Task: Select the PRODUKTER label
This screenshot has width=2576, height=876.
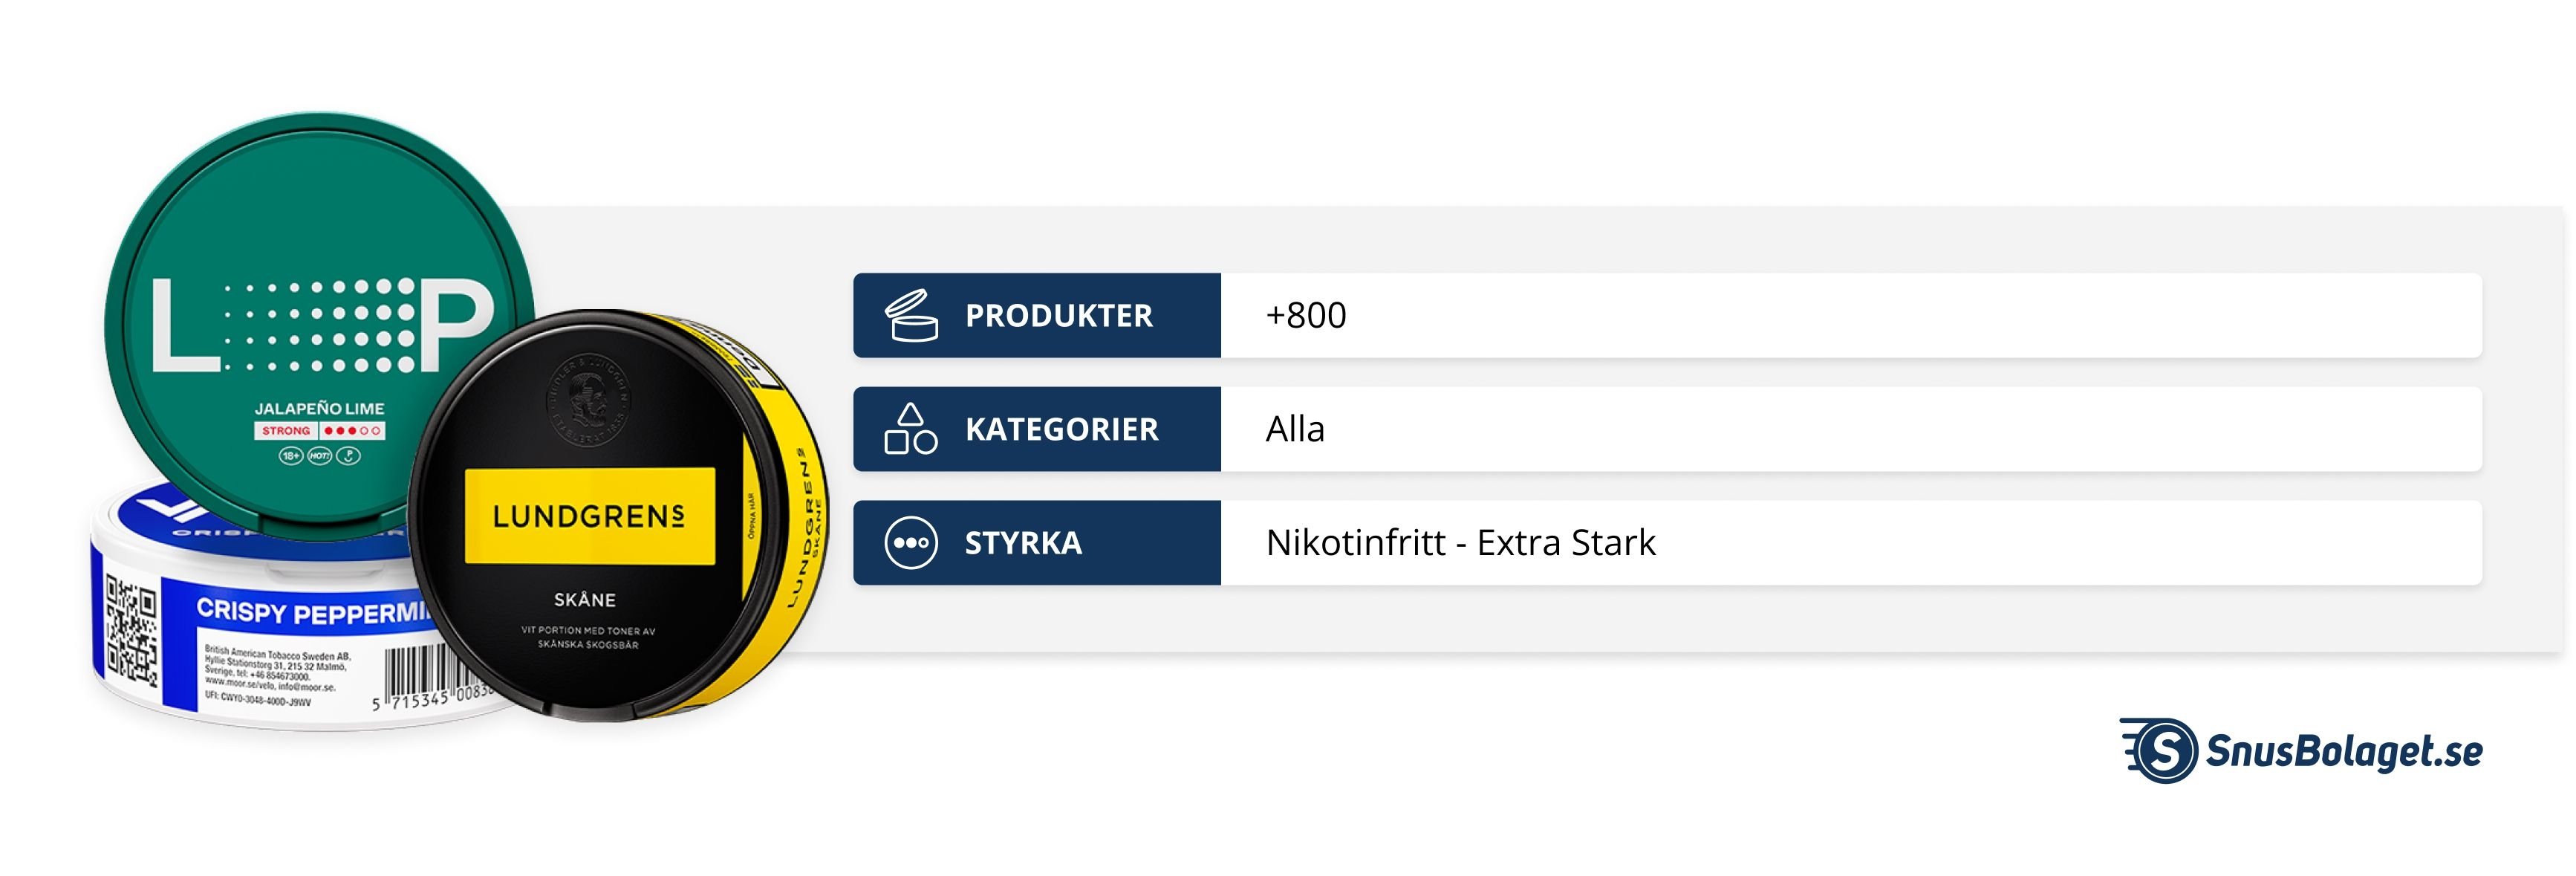Action: (1058, 316)
